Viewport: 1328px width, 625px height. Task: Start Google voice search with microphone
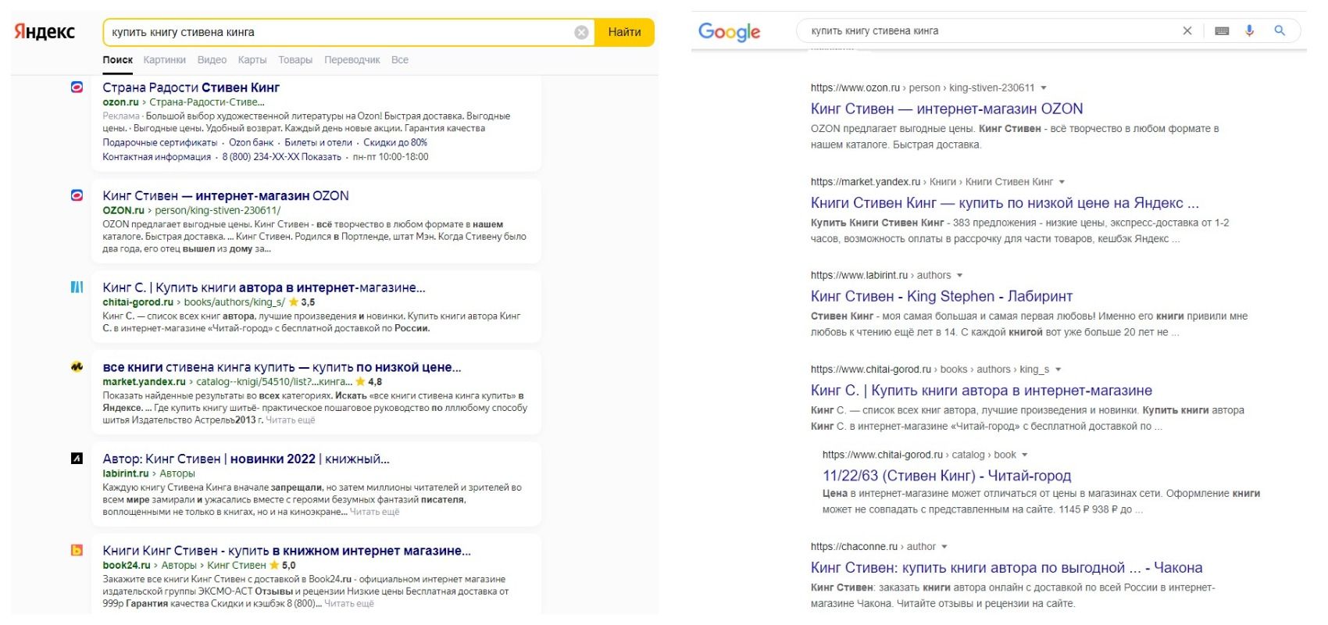[x=1250, y=30]
